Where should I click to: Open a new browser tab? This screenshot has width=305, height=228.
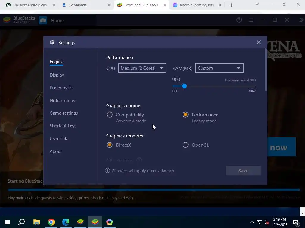[231, 5]
